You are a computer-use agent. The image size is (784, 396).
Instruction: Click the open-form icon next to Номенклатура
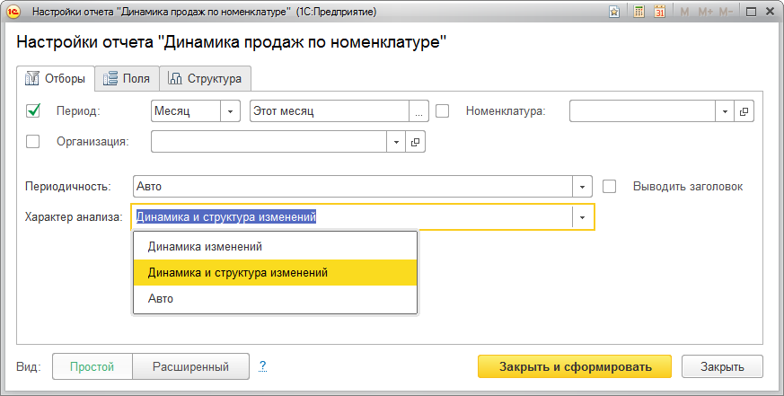tap(744, 111)
